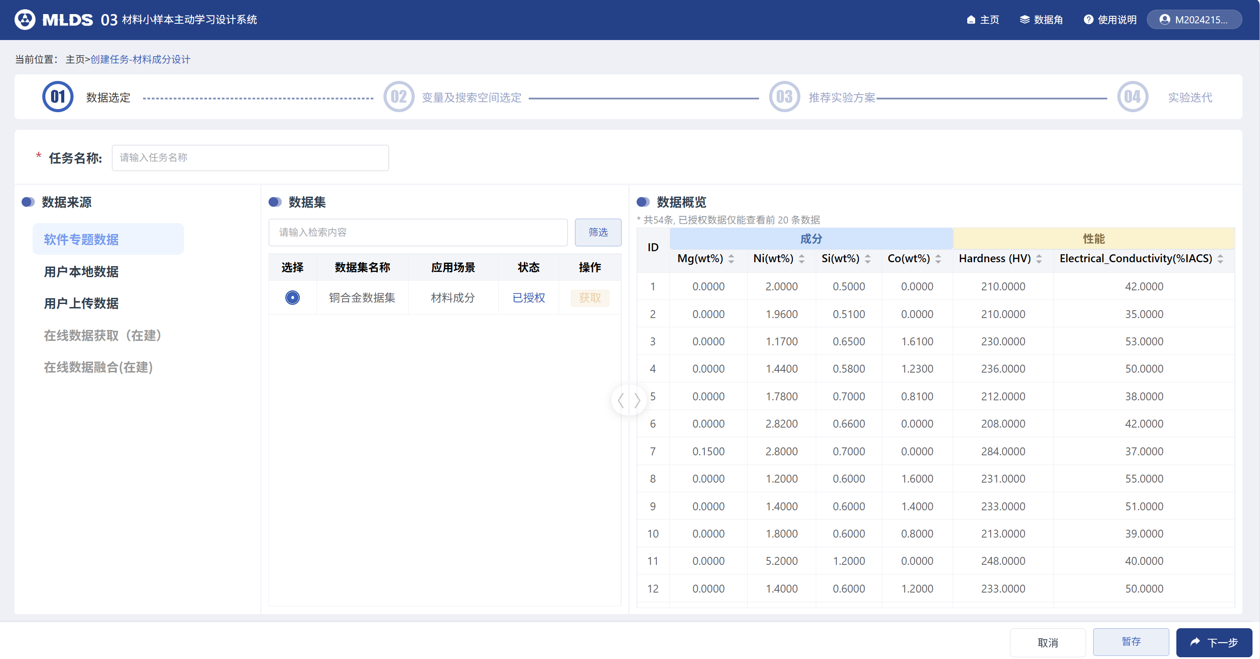Expand panel with right chevron arrow
Image resolution: width=1260 pixels, height=659 pixels.
pos(637,400)
